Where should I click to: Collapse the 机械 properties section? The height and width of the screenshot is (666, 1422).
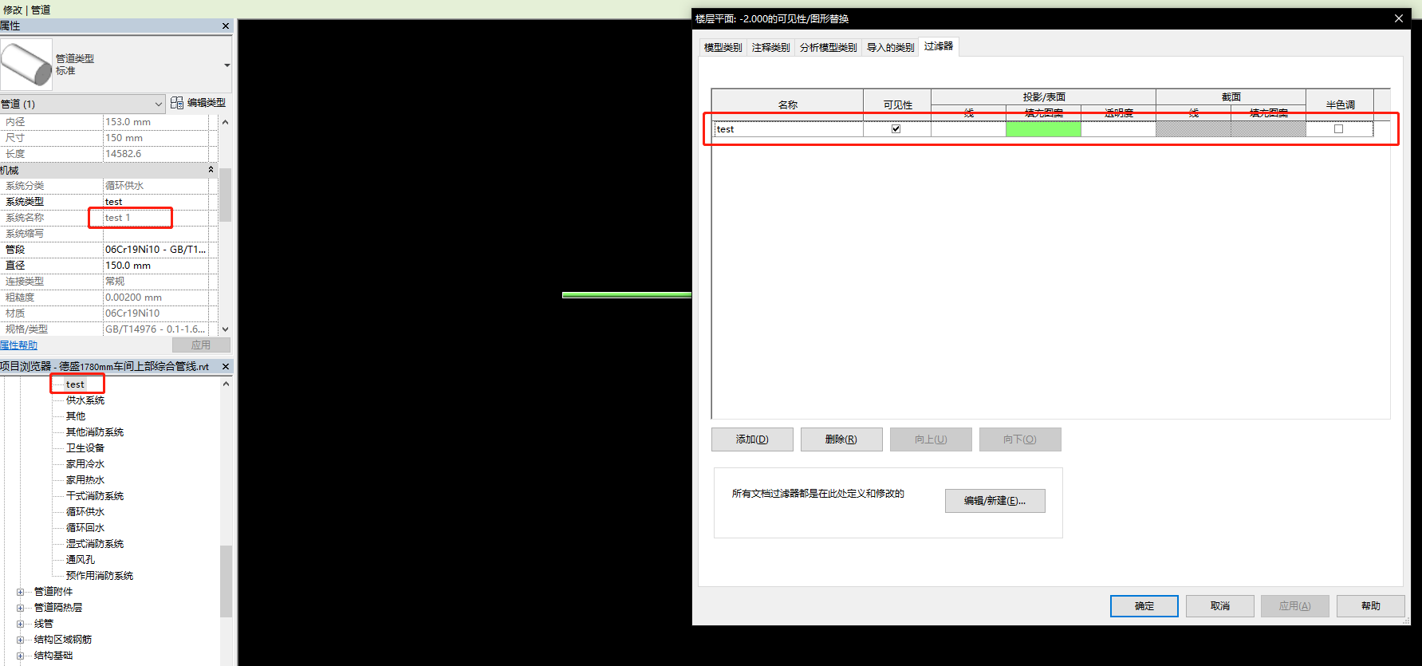coord(211,170)
